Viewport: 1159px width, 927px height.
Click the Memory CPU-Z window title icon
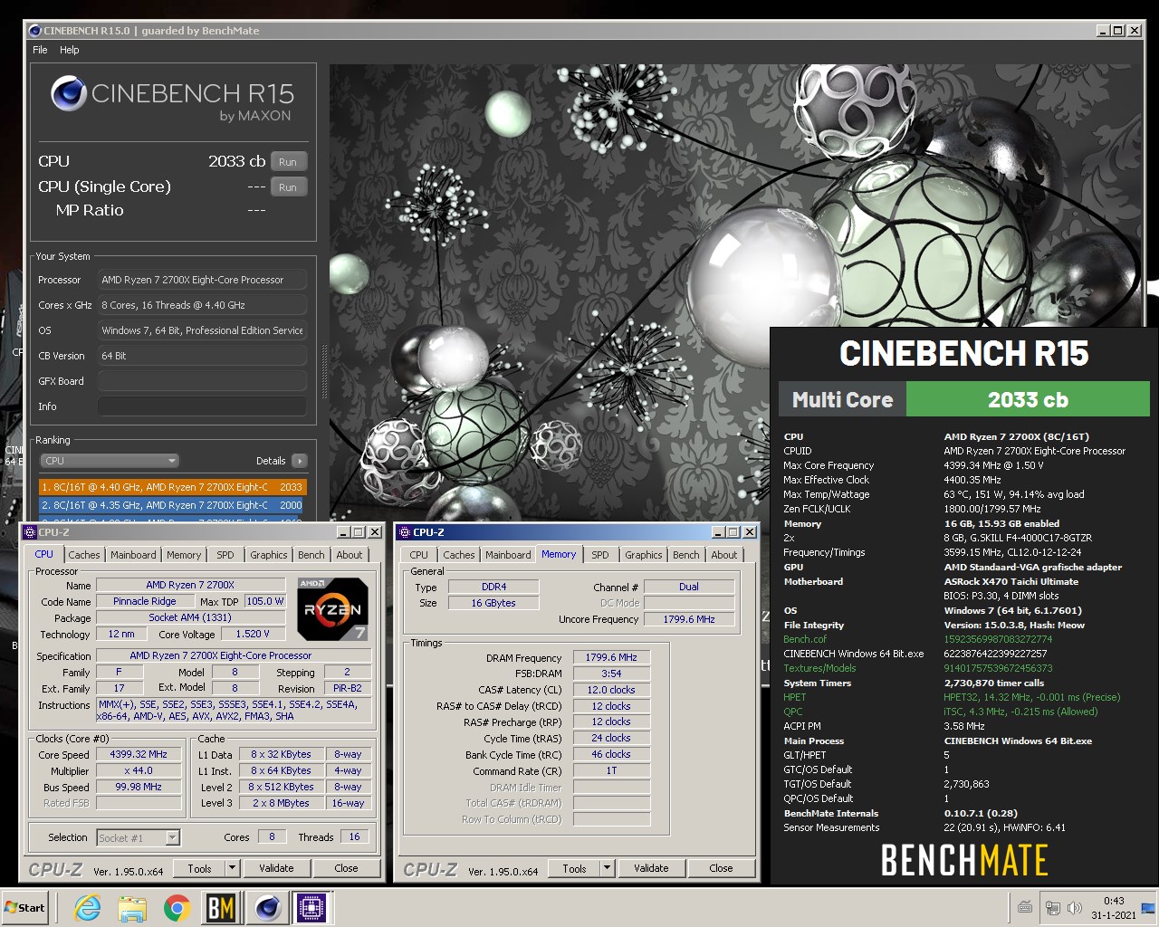(405, 532)
